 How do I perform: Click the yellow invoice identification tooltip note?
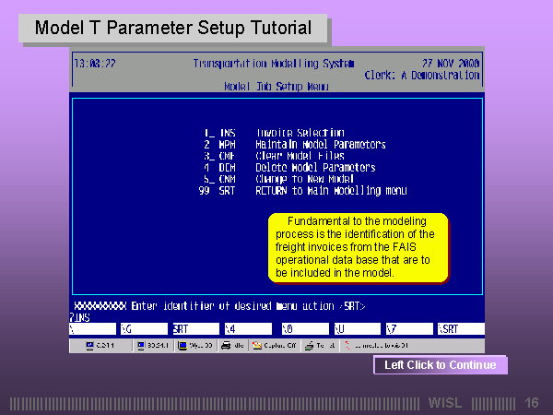(x=358, y=247)
